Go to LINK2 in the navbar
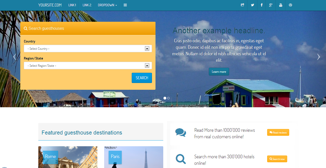Screen dimensions: 326x168 tap(87, 5)
